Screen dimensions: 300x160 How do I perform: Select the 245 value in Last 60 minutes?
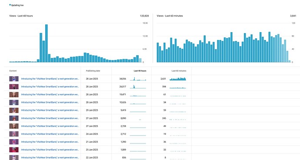pos(164,118)
